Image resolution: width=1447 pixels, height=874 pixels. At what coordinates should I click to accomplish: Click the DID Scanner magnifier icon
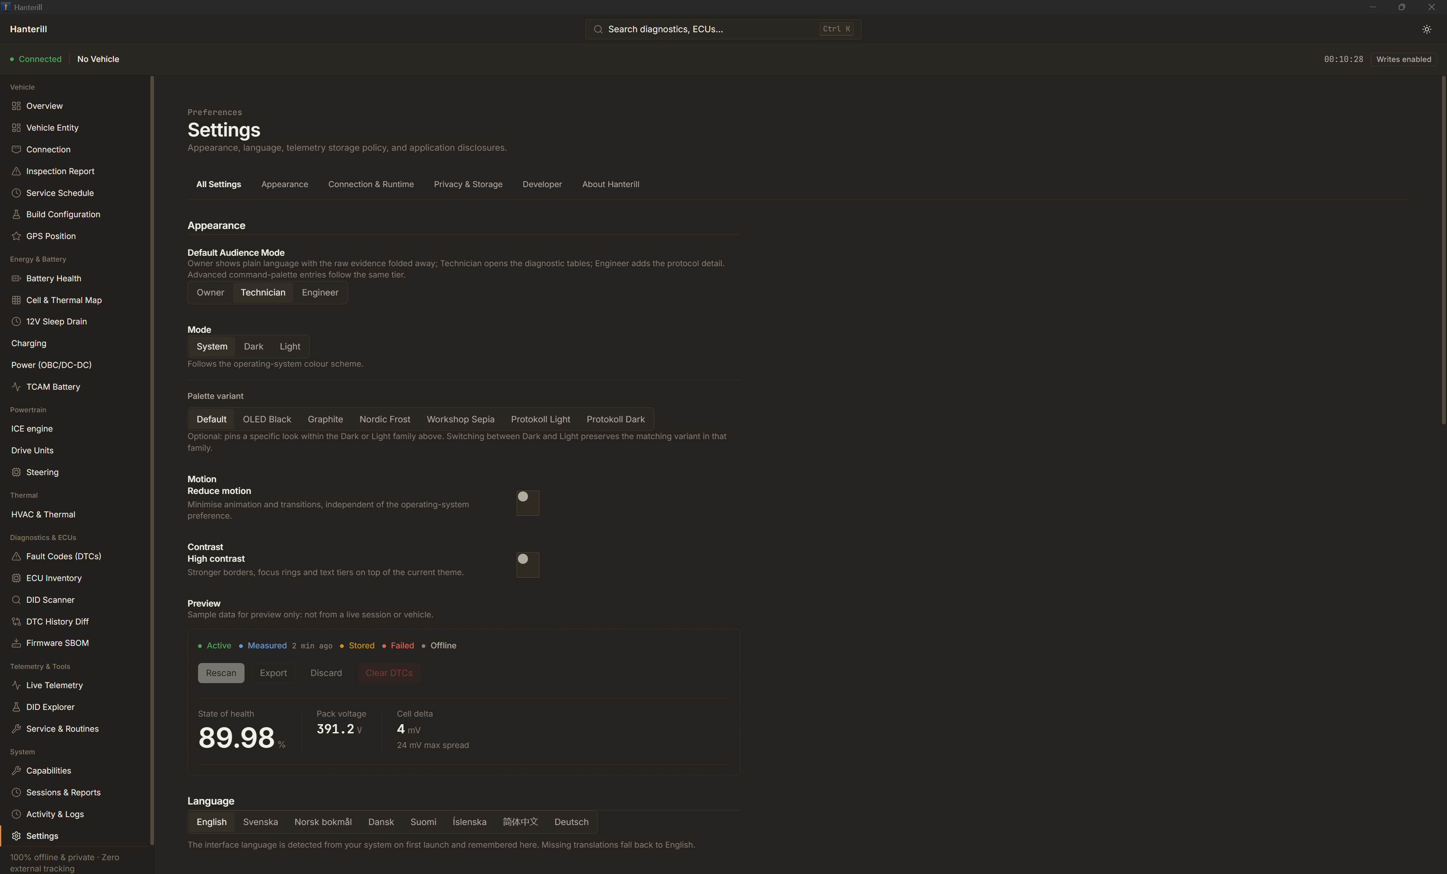pos(16,600)
